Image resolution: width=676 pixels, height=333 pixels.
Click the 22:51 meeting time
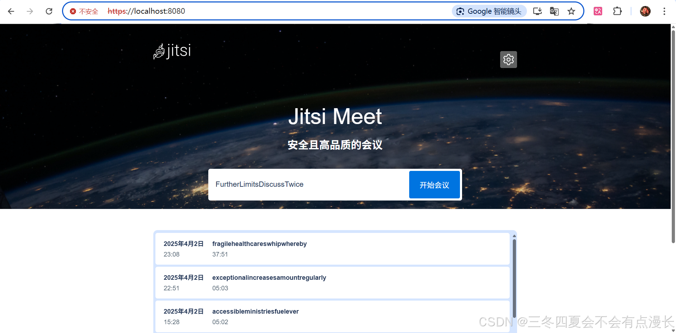(x=171, y=288)
